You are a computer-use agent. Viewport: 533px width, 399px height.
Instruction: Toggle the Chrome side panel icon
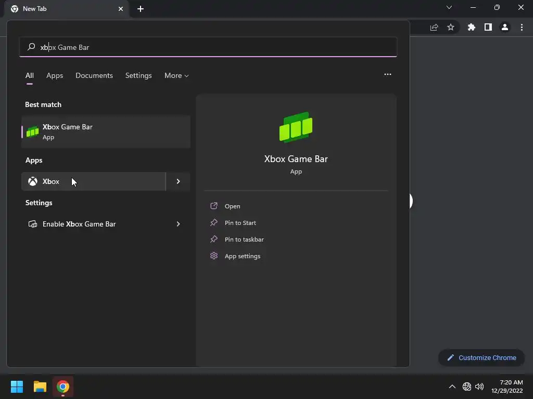coord(488,27)
